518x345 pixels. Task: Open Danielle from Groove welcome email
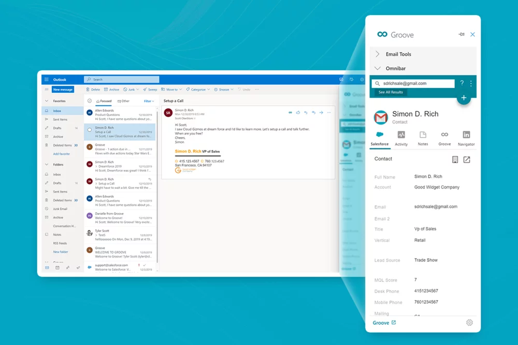tap(120, 218)
